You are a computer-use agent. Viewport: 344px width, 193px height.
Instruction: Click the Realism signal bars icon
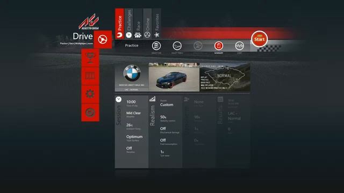point(152,99)
